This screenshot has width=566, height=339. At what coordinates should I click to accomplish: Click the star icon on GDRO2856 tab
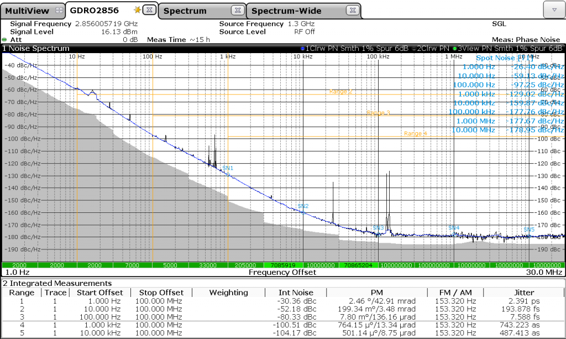(x=137, y=10)
